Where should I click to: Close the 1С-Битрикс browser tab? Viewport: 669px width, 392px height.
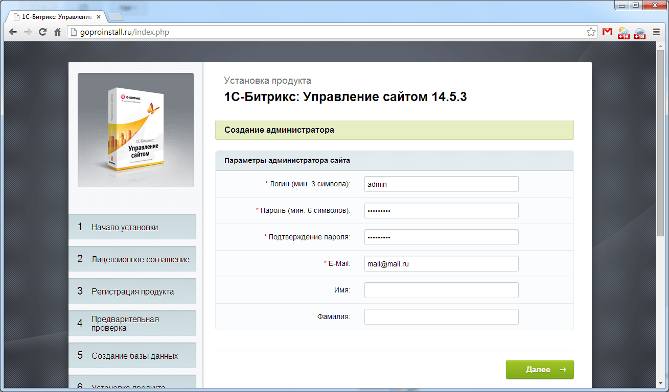point(99,17)
